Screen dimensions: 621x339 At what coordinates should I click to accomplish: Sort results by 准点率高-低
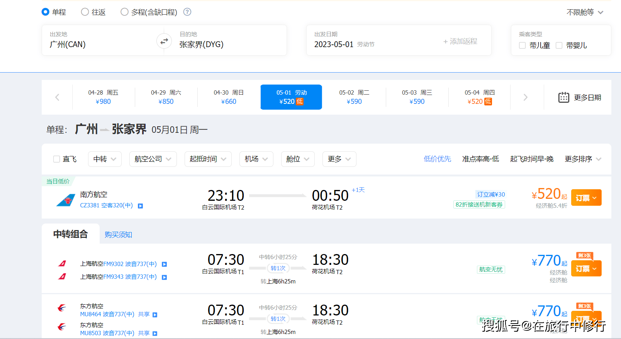[x=480, y=159]
